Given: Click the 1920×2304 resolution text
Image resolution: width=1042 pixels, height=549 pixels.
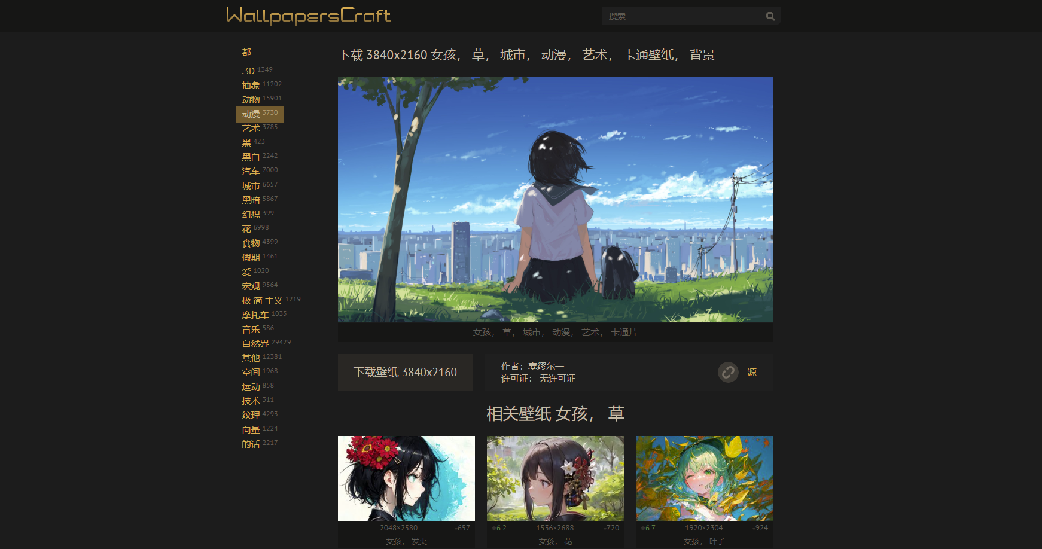Looking at the screenshot, I should coord(704,528).
